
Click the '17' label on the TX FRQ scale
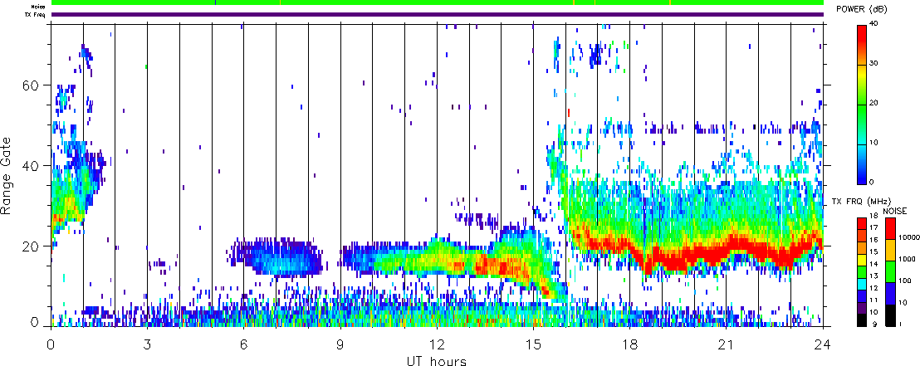[874, 227]
